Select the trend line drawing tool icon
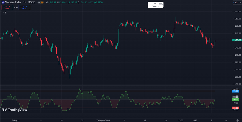This screenshot has width=242, height=122. tap(155, 5)
